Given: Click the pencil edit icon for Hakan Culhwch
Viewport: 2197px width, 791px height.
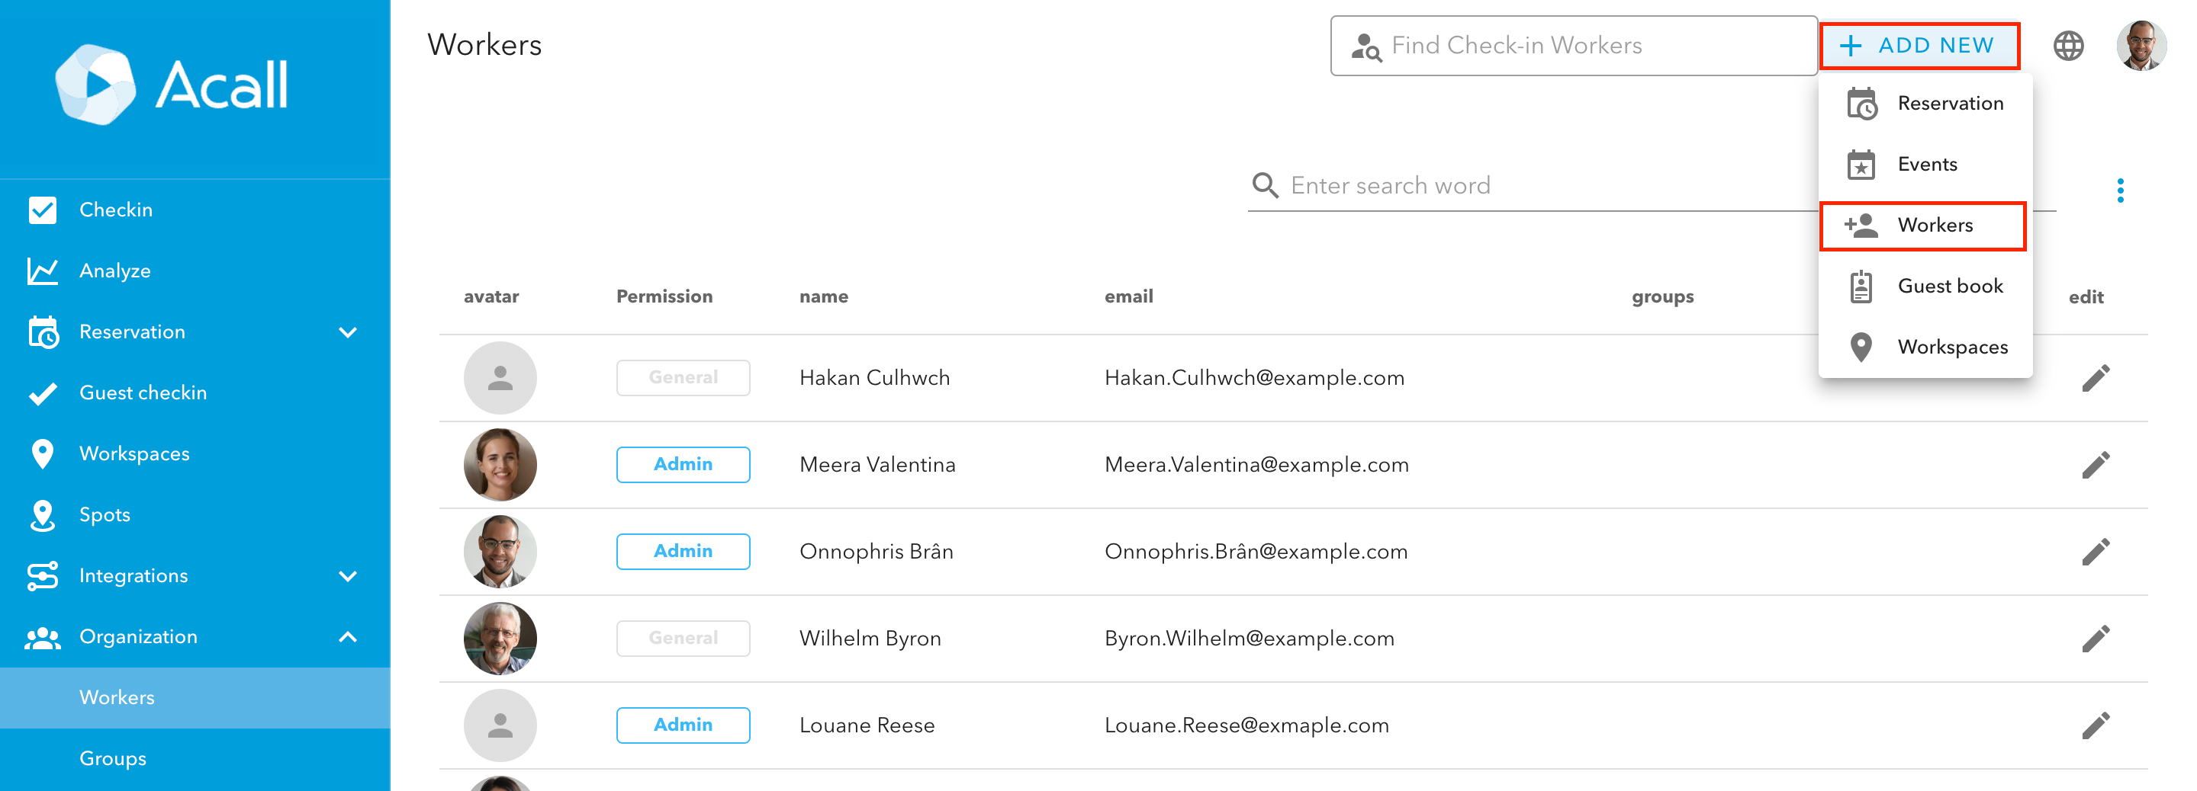Looking at the screenshot, I should [x=2095, y=378].
